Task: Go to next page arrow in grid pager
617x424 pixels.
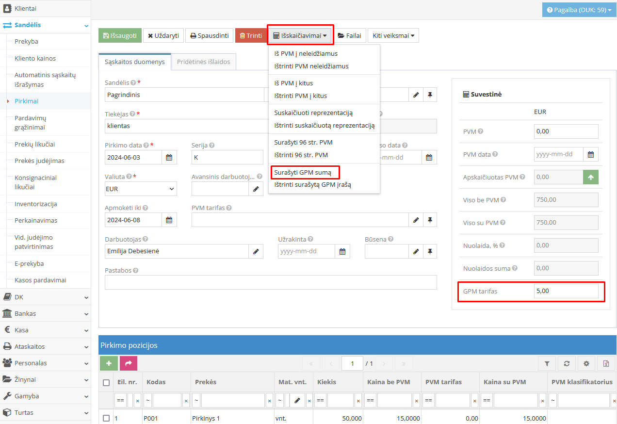Action: pyautogui.click(x=384, y=363)
